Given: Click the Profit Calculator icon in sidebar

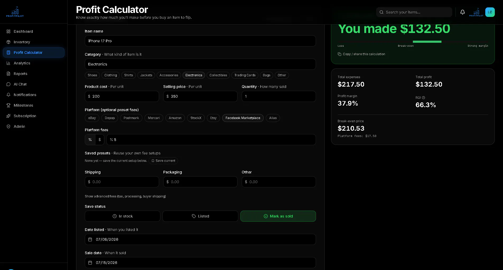Looking at the screenshot, I should pos(8,53).
